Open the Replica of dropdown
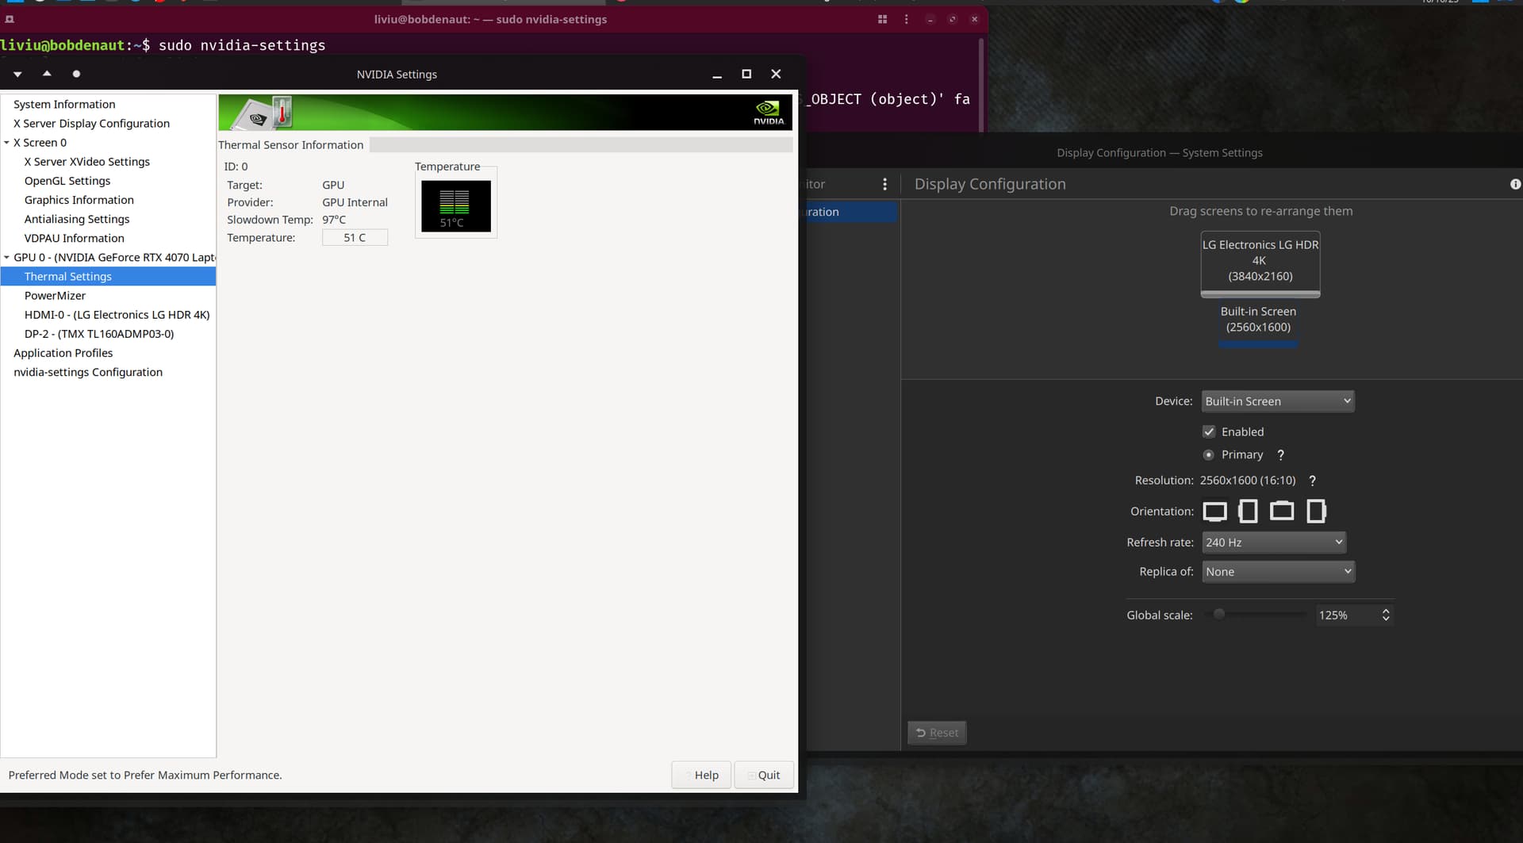Image resolution: width=1523 pixels, height=843 pixels. tap(1277, 572)
